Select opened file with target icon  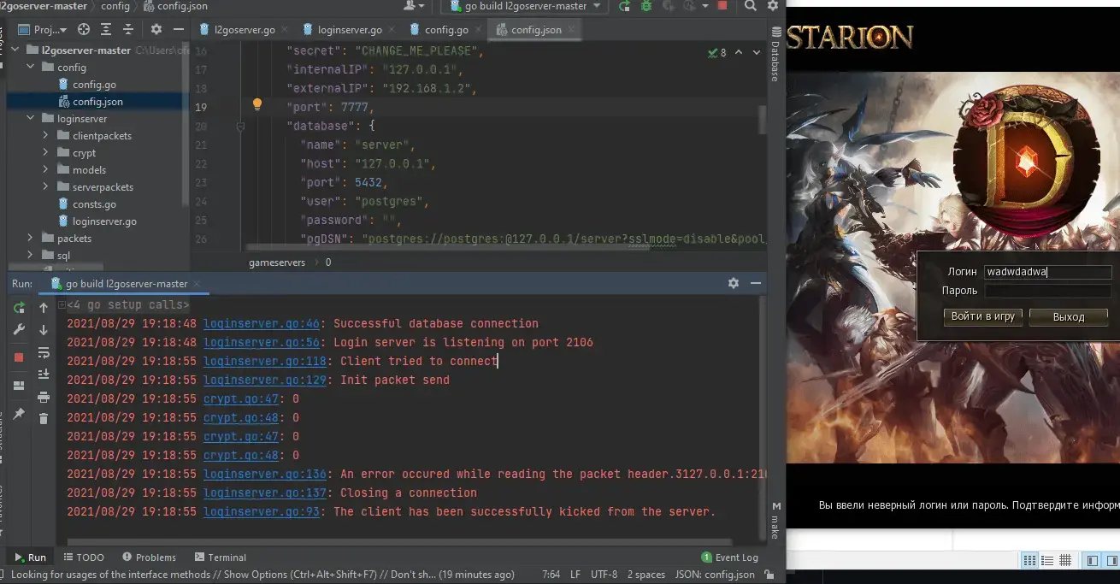point(84,29)
